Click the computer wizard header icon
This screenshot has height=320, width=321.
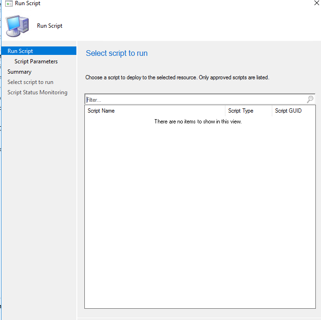click(17, 26)
